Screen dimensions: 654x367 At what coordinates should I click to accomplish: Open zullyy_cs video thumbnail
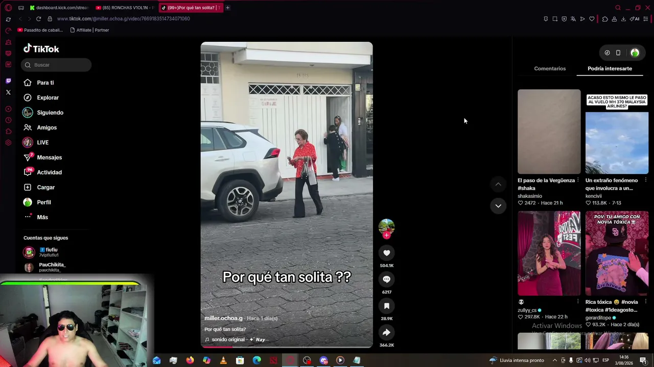click(549, 253)
